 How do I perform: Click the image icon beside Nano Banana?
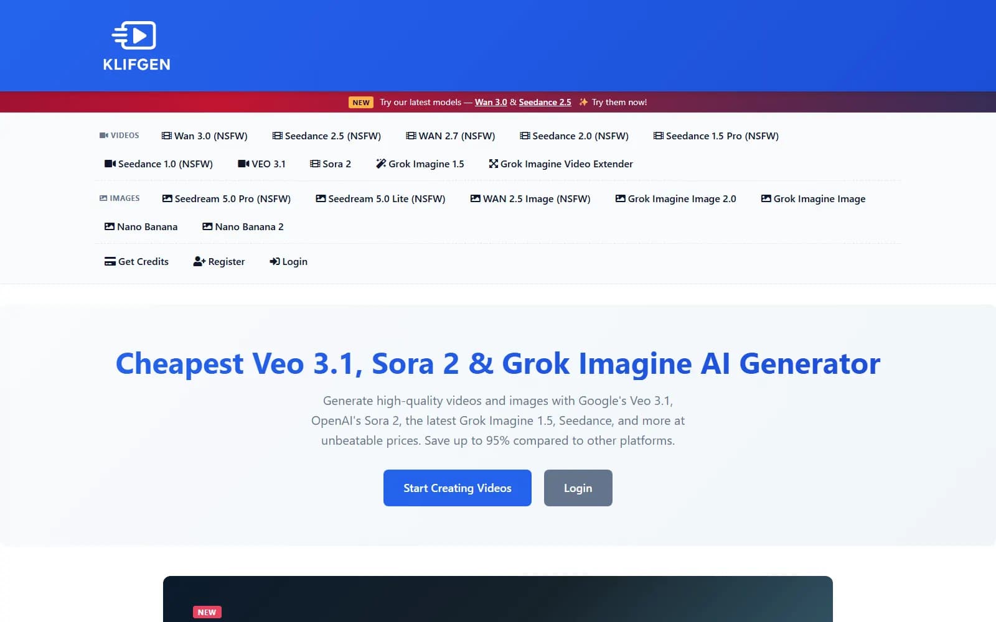[x=110, y=226]
